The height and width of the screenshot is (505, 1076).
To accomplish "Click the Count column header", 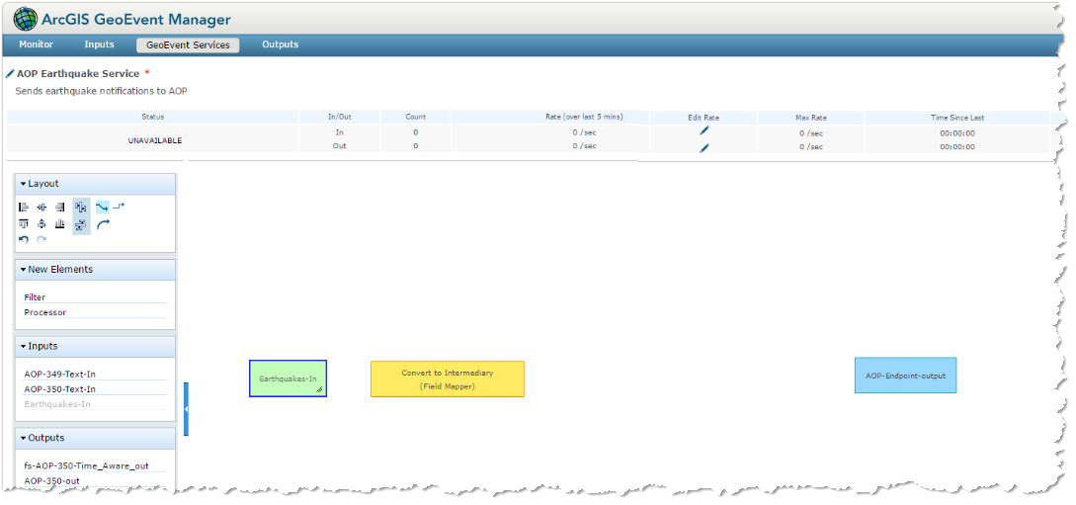I will pyautogui.click(x=415, y=117).
